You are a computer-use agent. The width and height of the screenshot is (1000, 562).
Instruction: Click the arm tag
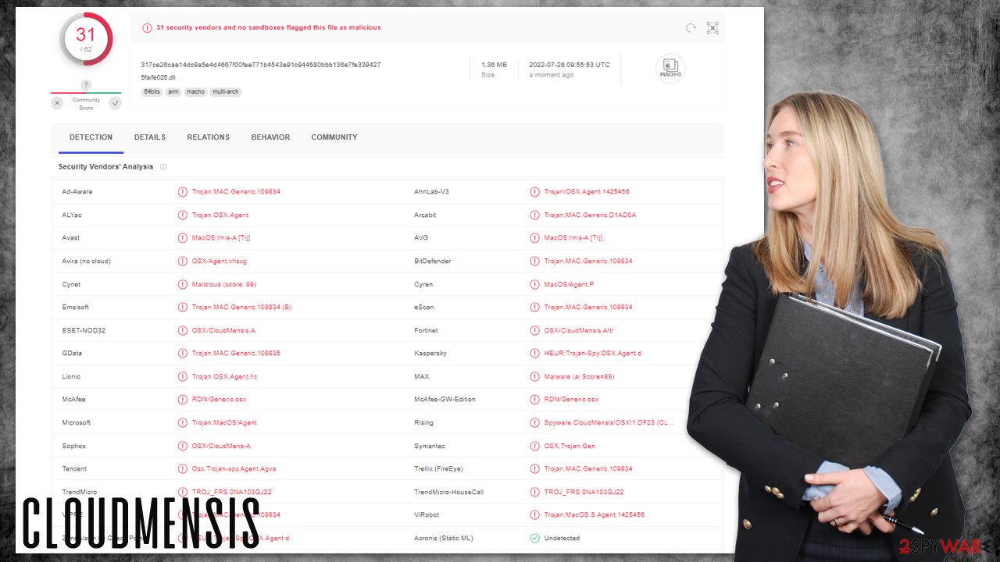click(x=173, y=92)
